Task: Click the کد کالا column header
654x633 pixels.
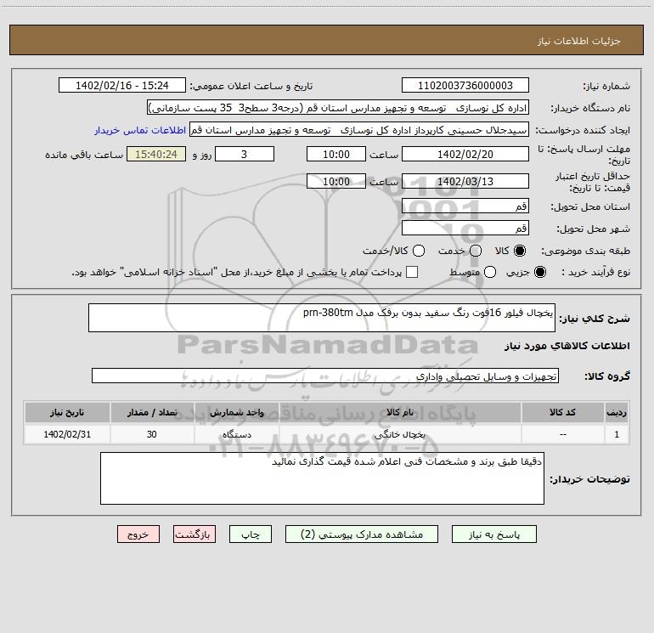Action: [562, 412]
